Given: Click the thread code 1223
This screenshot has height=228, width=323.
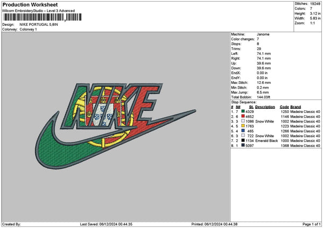Looking at the screenshot, I should coord(285,126).
